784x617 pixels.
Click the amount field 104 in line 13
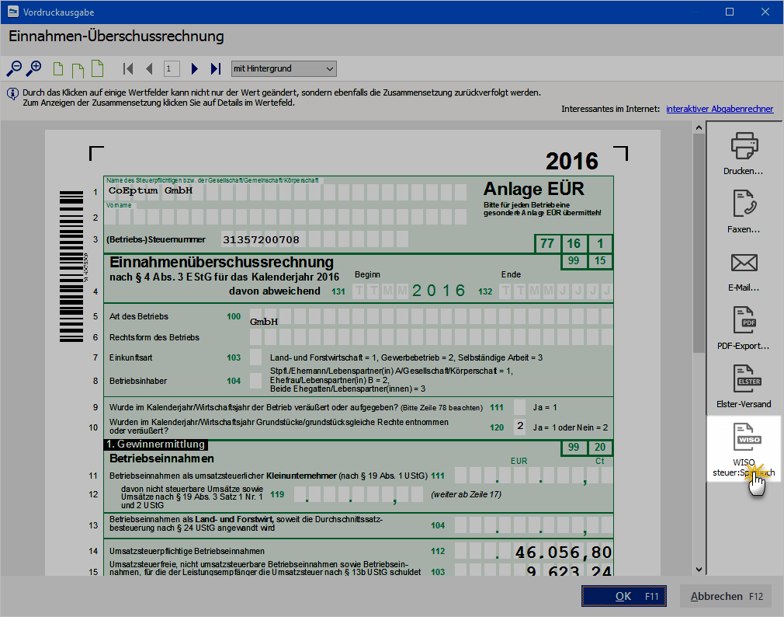(533, 525)
